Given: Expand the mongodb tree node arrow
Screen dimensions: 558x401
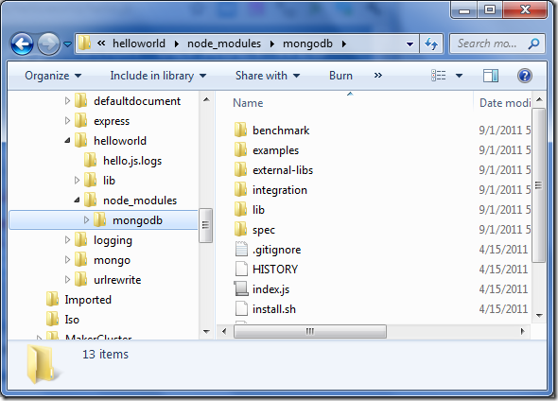Looking at the screenshot, I should coord(86,220).
